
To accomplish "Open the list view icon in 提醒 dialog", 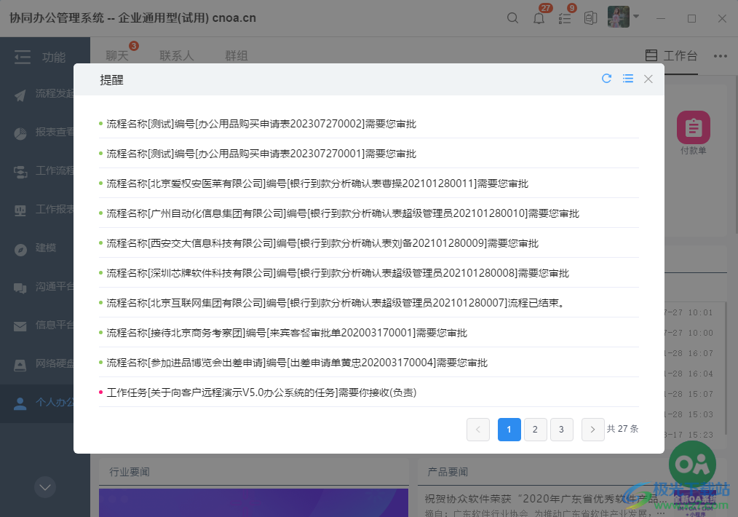I will [x=628, y=79].
